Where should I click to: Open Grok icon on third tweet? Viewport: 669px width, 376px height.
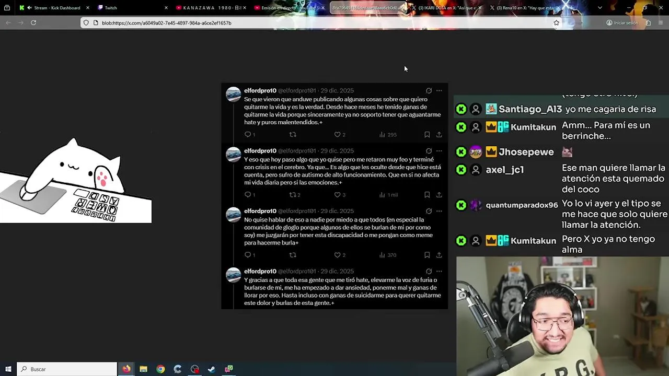tap(429, 211)
